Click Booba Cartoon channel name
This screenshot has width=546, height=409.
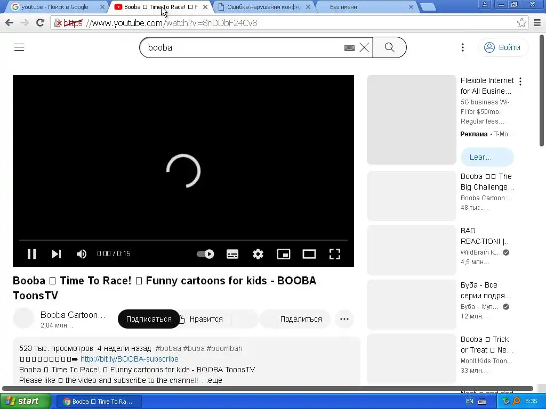(x=73, y=315)
